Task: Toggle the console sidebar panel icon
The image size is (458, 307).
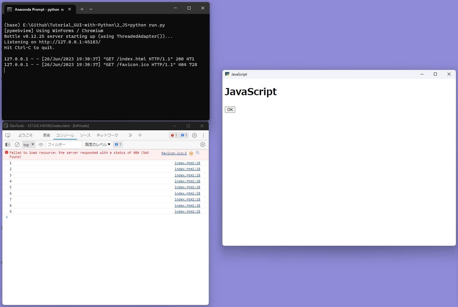Action: tap(8, 145)
